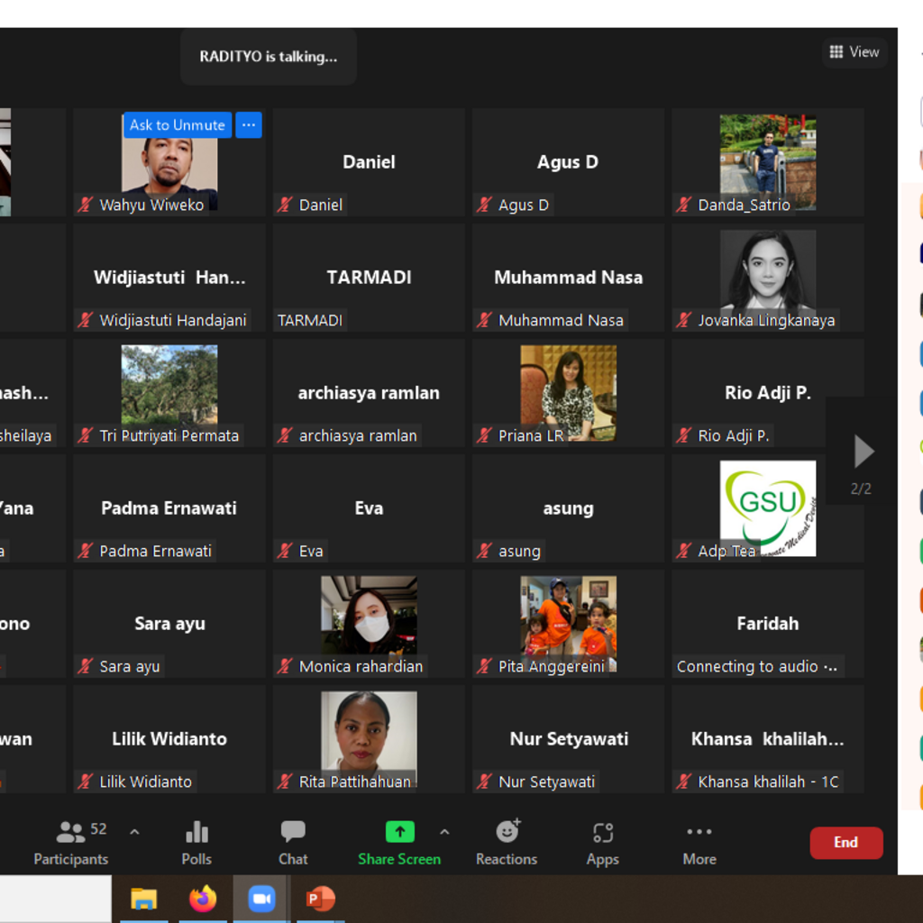Open the Participants panel
923x923 pixels.
[70, 842]
